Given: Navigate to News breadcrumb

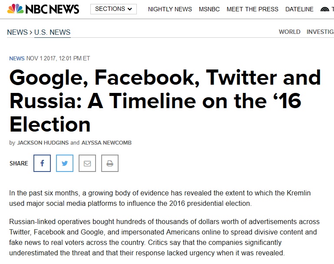Looking at the screenshot, I should click(17, 32).
